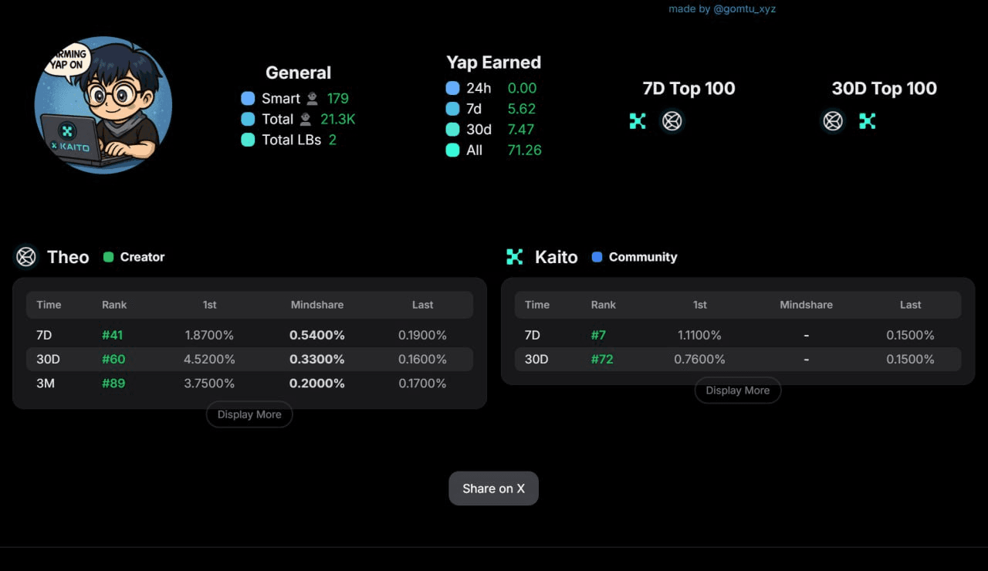Click Rank column header in Kaito table
Screen dimensions: 988x571
pyautogui.click(x=604, y=305)
